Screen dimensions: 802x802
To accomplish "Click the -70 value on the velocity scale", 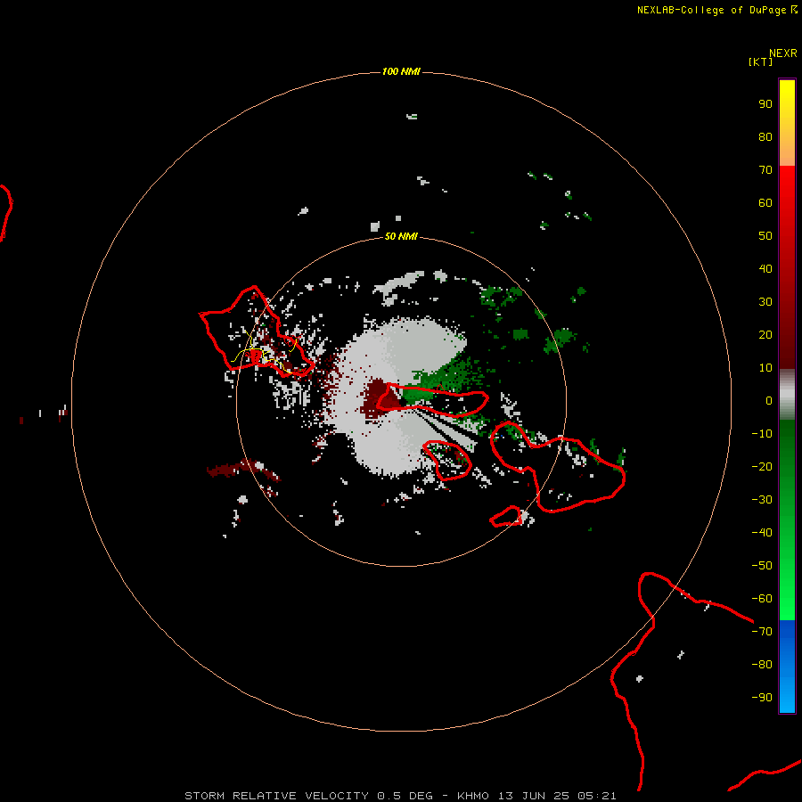I will [x=762, y=631].
